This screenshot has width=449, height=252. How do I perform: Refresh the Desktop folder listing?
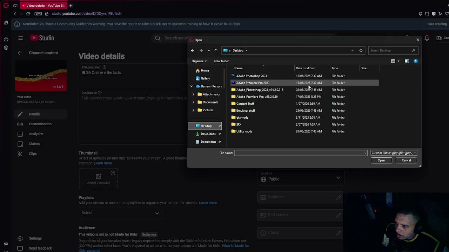pyautogui.click(x=361, y=50)
